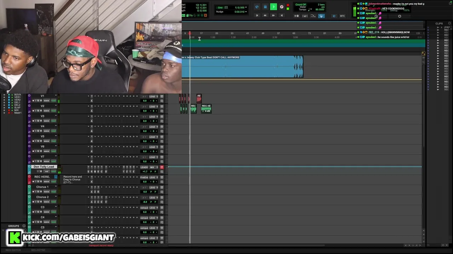Select the Don Tolly Lead track name
The height and width of the screenshot is (254, 453).
pyautogui.click(x=44, y=167)
